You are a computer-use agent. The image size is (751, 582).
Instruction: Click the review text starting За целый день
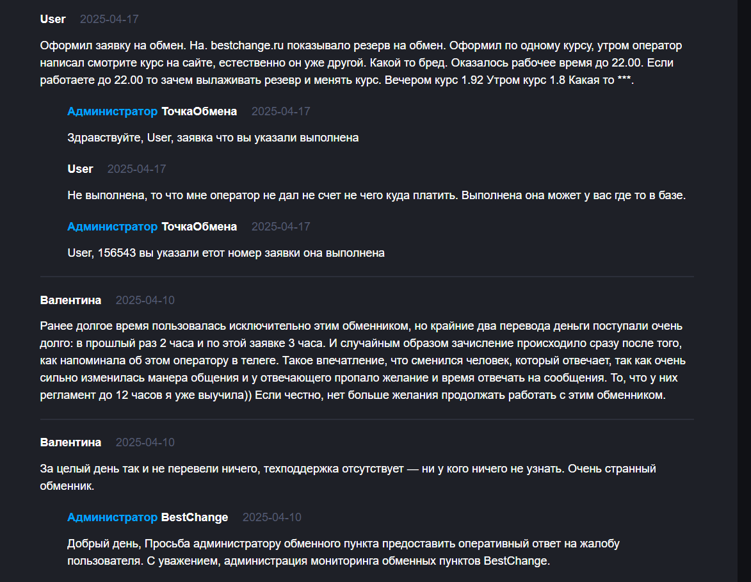348,469
